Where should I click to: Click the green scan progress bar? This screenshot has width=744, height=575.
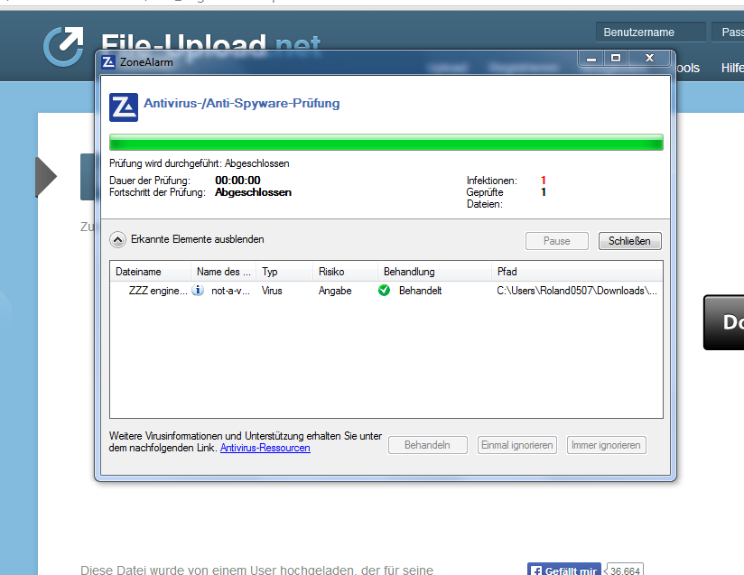tap(386, 143)
